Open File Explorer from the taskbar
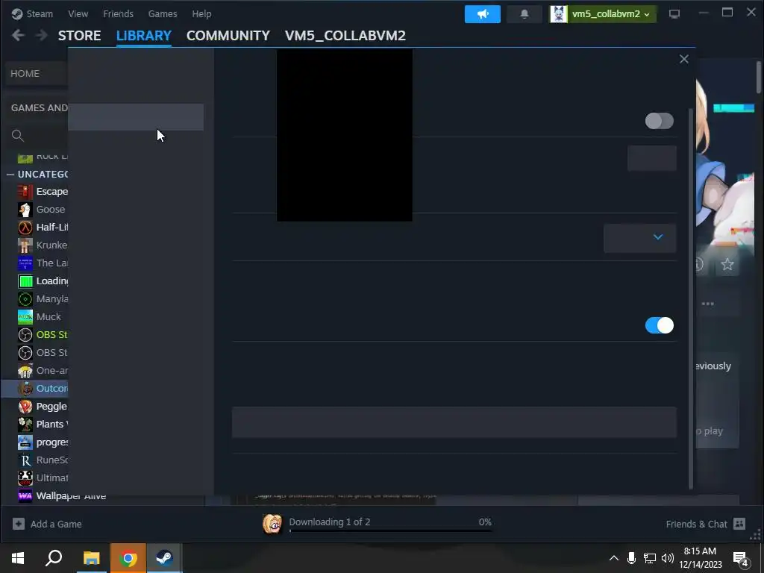The height and width of the screenshot is (573, 764). point(91,558)
